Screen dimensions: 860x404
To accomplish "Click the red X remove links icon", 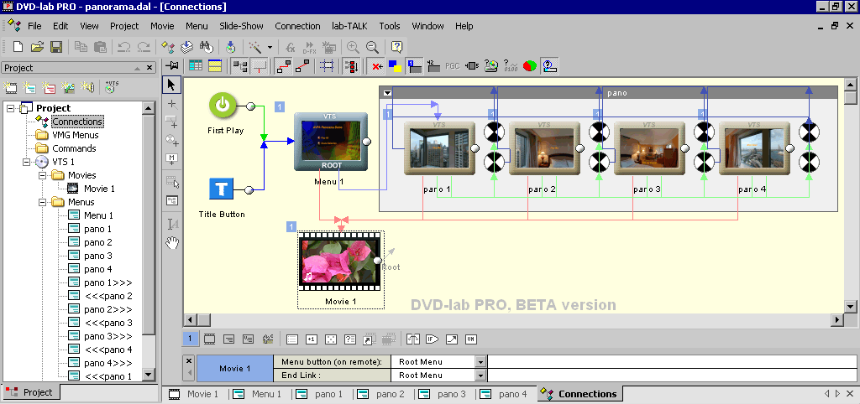I will [375, 66].
